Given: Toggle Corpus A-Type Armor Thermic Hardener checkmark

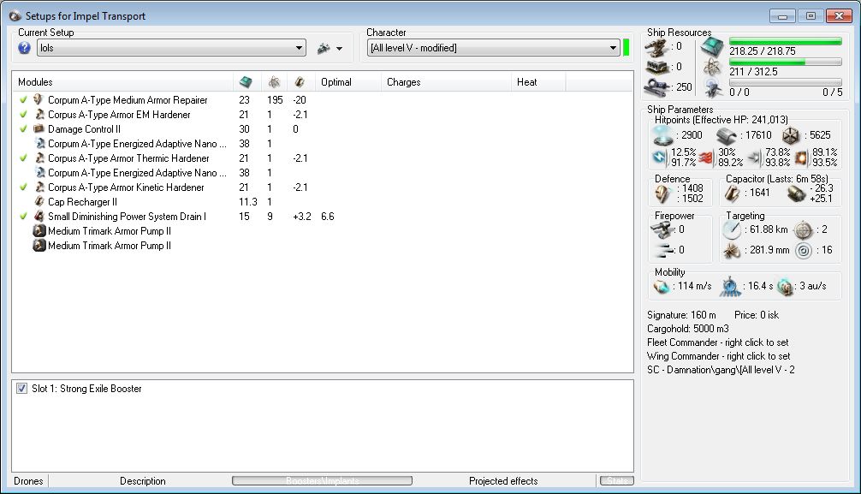Looking at the screenshot, I should coord(23,158).
